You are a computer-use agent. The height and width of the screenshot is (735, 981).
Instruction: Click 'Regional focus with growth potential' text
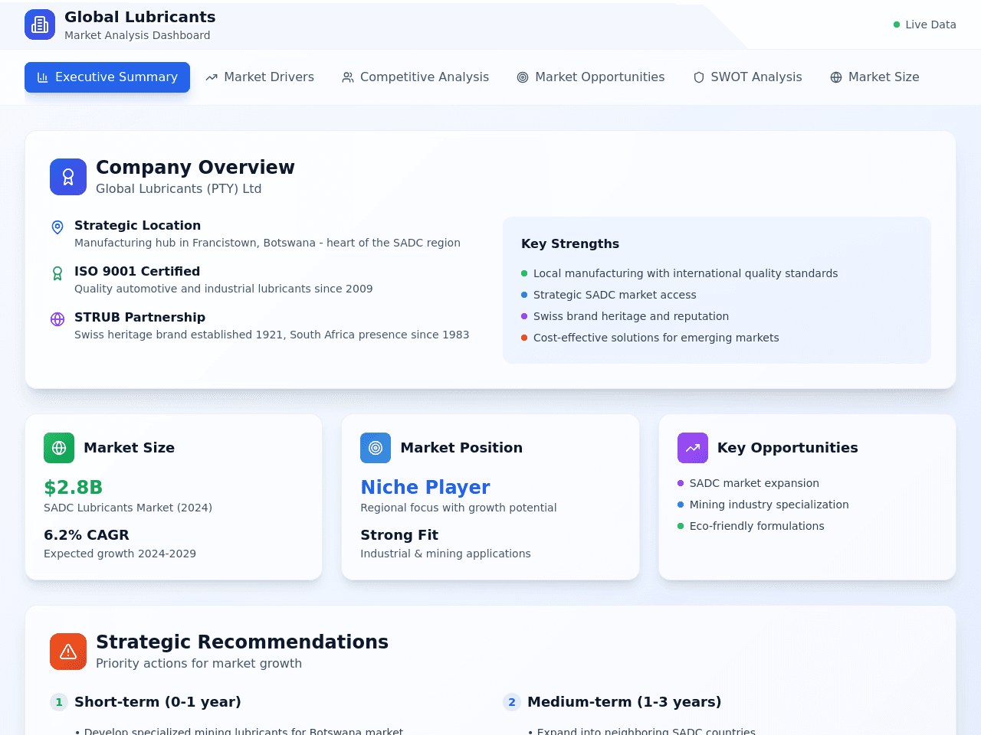coord(458,508)
